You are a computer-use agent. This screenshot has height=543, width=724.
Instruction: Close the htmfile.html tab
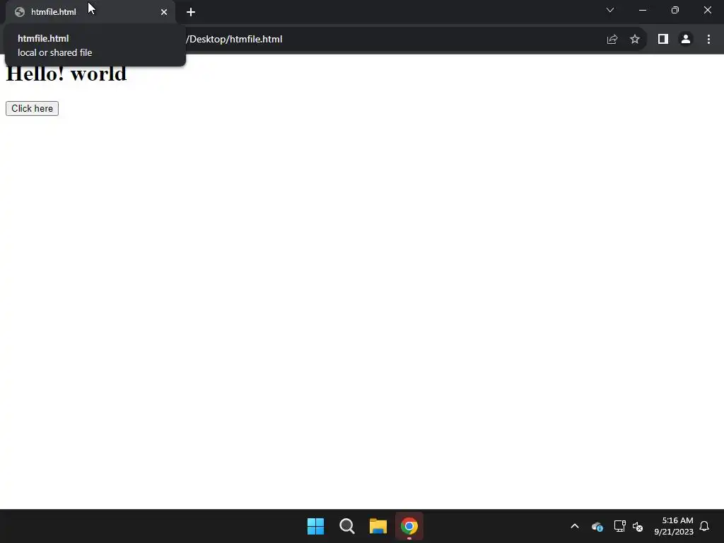(164, 12)
